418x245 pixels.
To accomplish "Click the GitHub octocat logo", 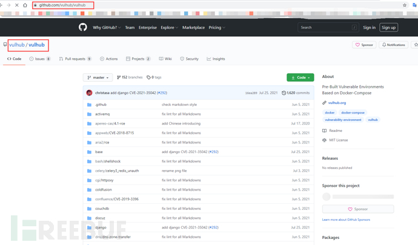I will 82,27.
